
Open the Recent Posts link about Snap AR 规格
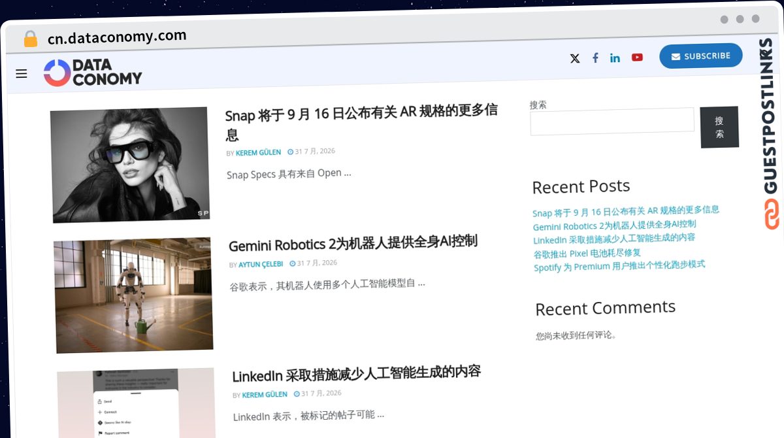tap(626, 211)
